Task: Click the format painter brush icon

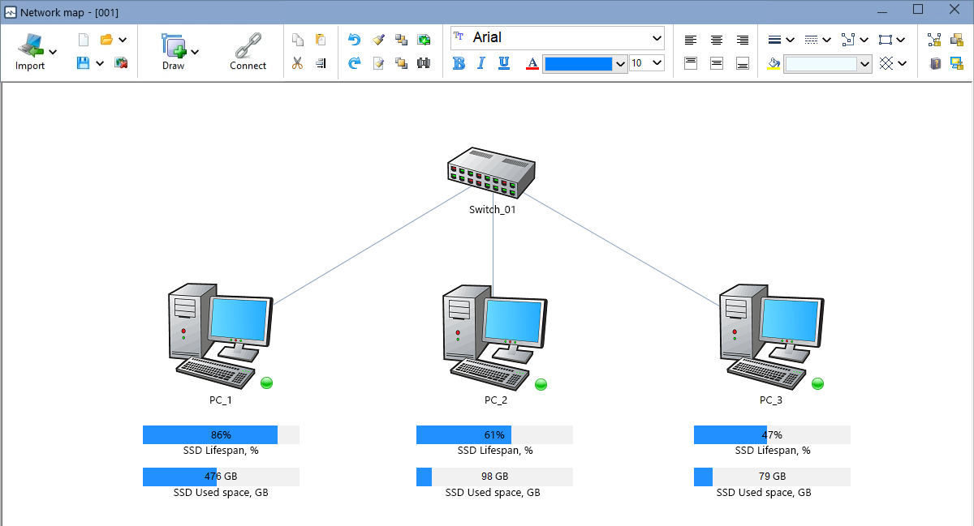Action: coord(378,40)
